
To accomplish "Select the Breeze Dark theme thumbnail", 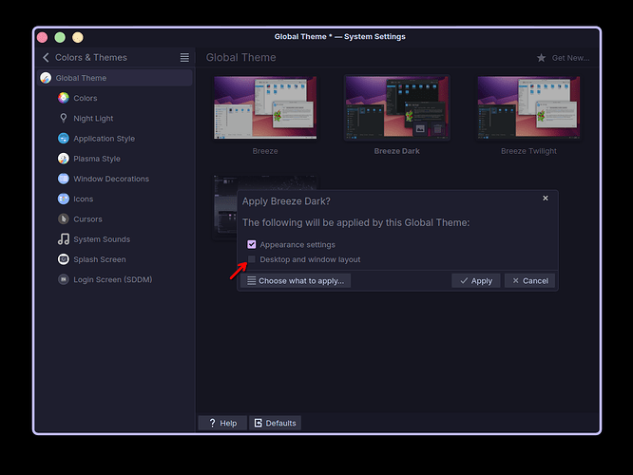I will click(x=397, y=107).
